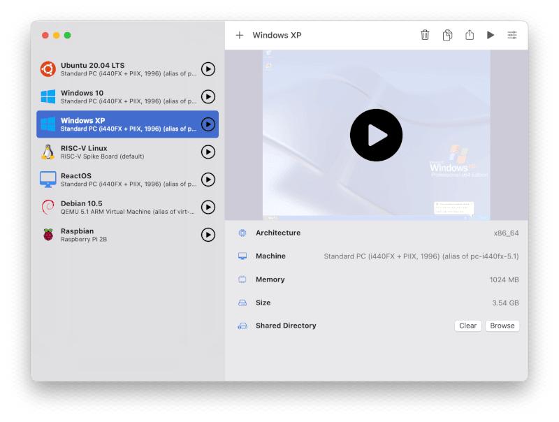Click the 1024 MB memory value
The height and width of the screenshot is (422, 559).
click(504, 279)
